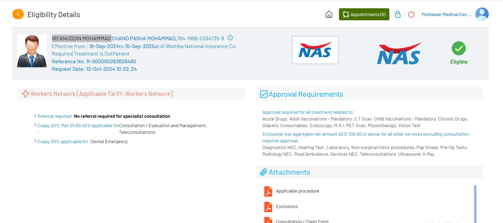The width and height of the screenshot is (503, 223).
Task: Open the Consultation / Claim Form link
Action: (x=302, y=221)
